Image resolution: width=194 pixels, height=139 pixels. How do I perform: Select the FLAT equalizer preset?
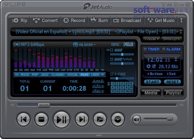[x=85, y=75]
